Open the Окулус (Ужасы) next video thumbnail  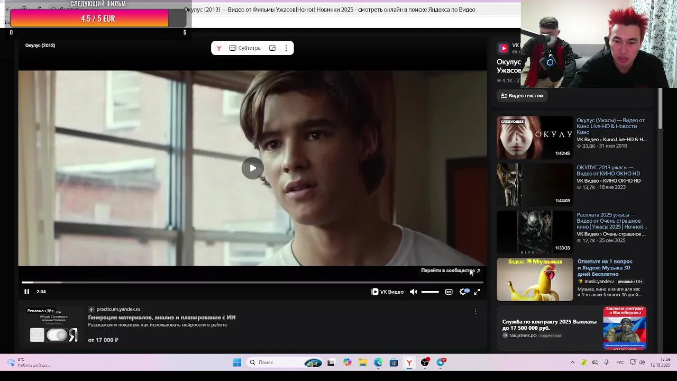pyautogui.click(x=535, y=138)
